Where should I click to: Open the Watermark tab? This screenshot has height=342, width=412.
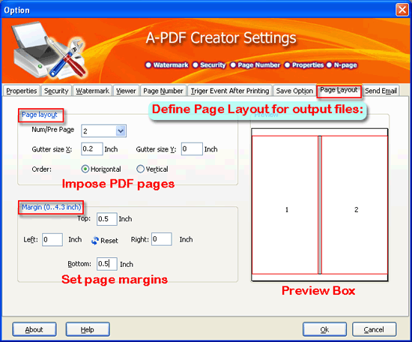[x=92, y=91]
